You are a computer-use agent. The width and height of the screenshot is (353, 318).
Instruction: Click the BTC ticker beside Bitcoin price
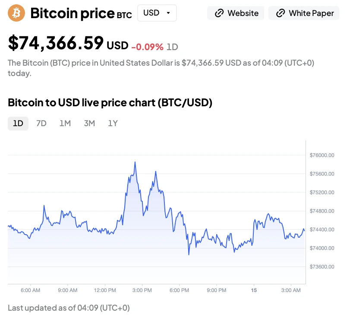tap(124, 16)
